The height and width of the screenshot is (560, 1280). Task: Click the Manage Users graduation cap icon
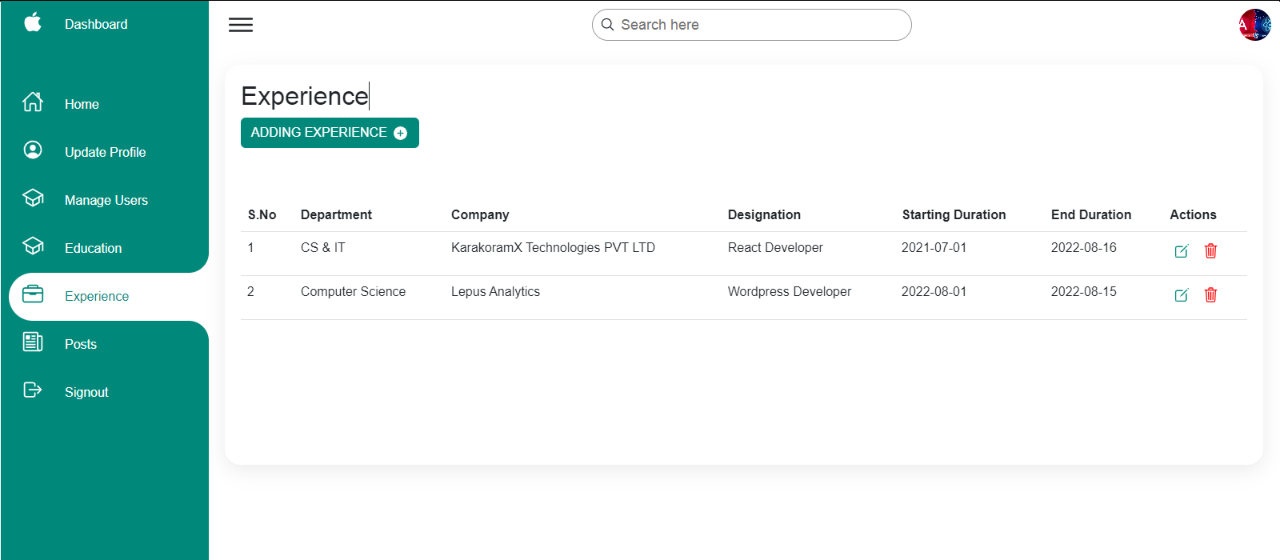tap(33, 198)
